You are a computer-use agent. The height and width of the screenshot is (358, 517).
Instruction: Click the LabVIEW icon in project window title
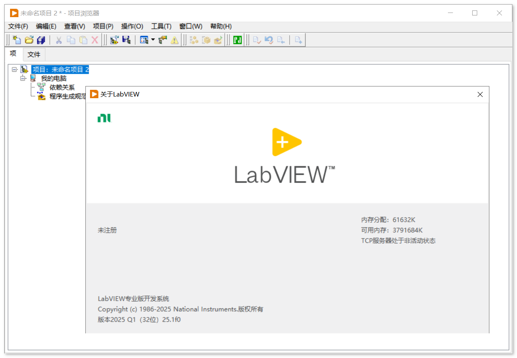click(x=14, y=13)
